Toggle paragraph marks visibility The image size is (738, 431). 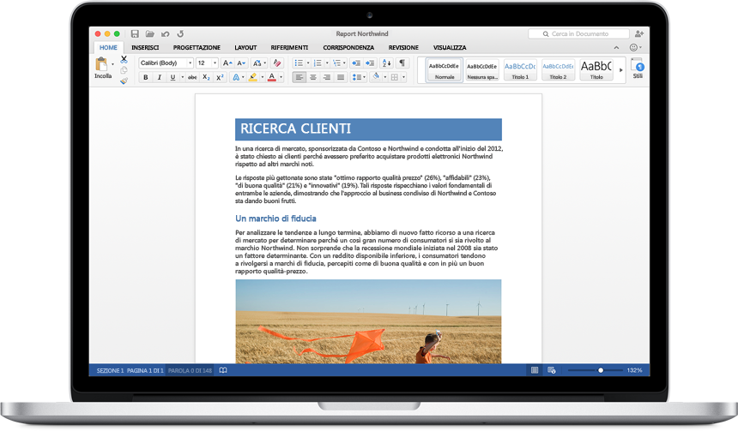[x=402, y=63]
